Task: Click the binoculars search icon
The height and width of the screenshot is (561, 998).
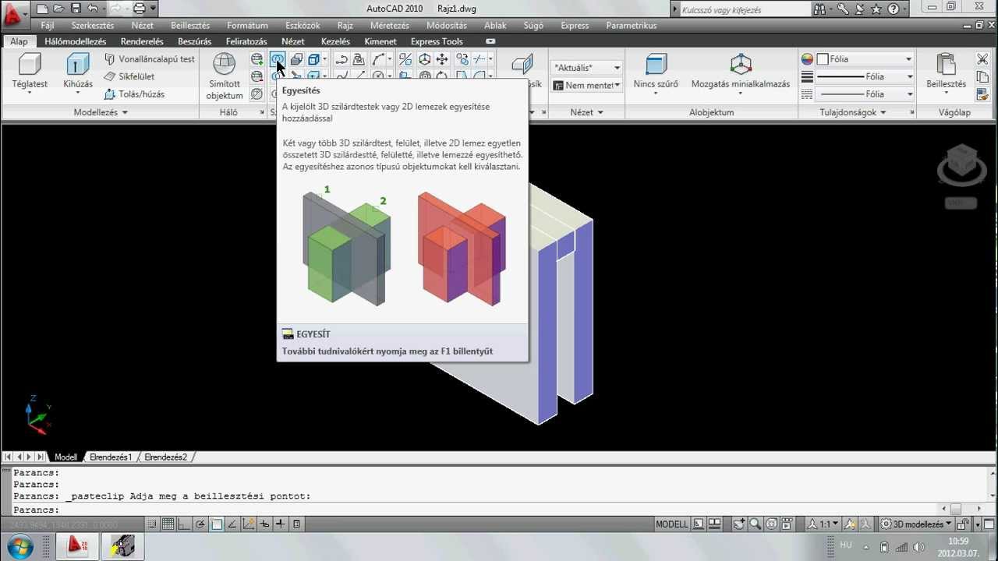Action: tap(820, 9)
